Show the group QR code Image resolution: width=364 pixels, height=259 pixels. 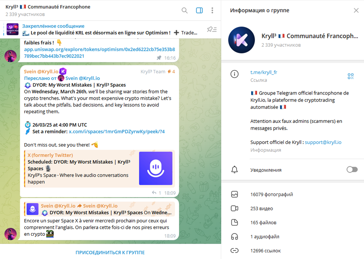(351, 76)
